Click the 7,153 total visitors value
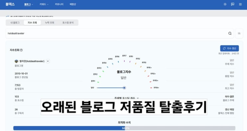This screenshot has height=131, width=247. pos(18,85)
